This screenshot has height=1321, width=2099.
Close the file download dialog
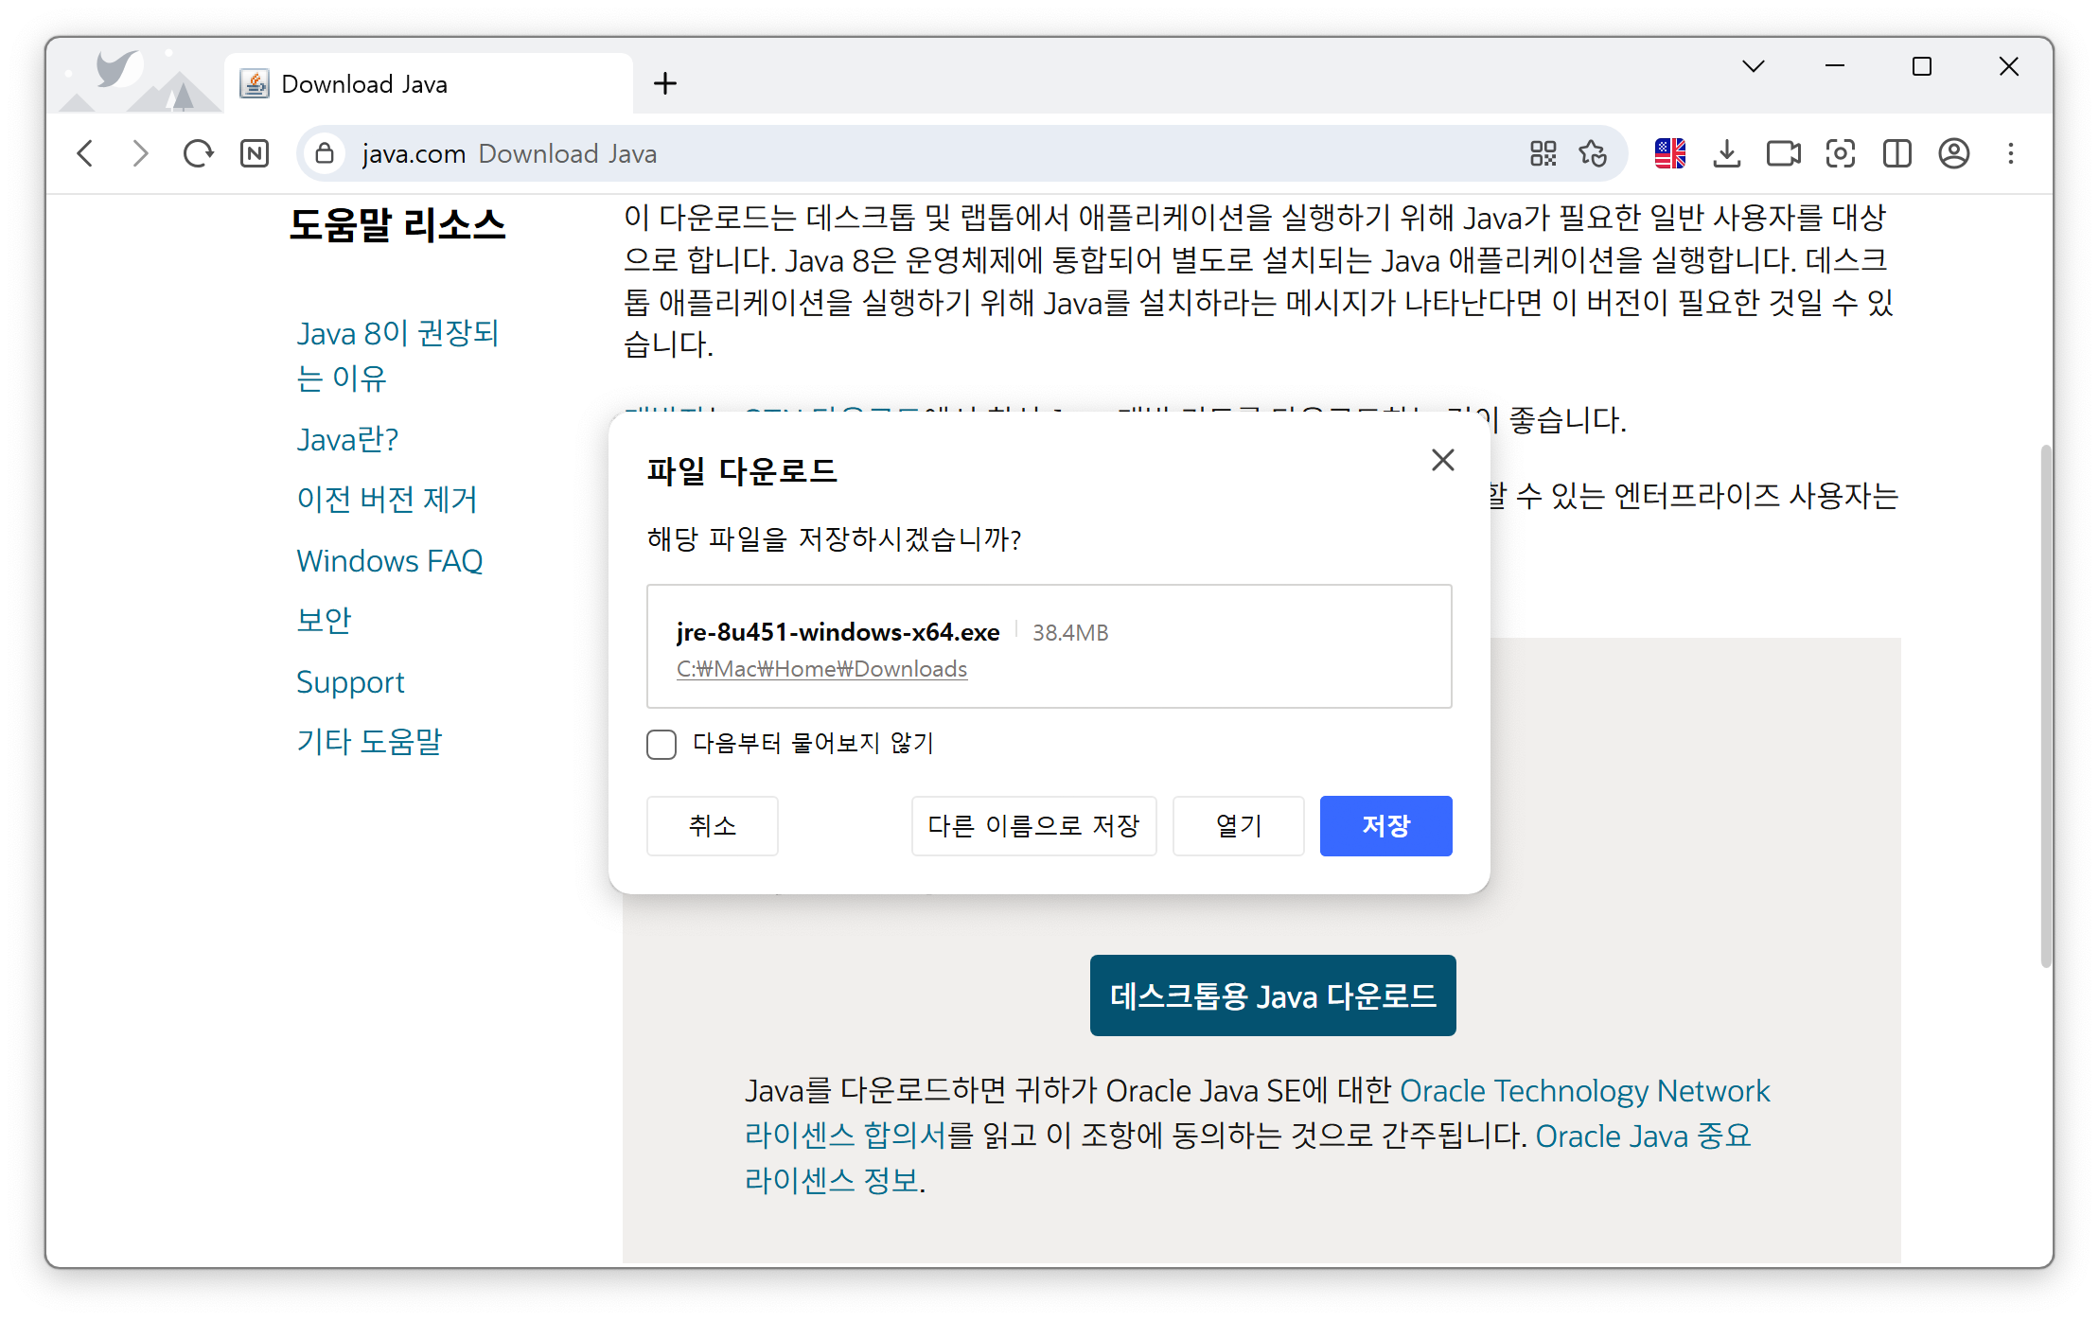pyautogui.click(x=1443, y=460)
